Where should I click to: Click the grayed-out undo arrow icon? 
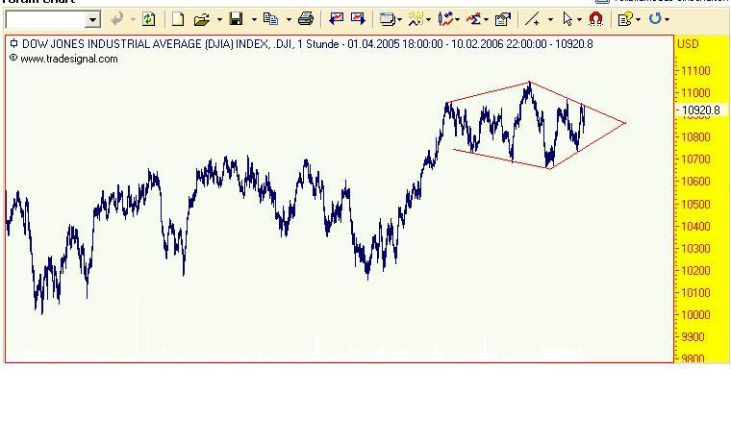pos(117,19)
